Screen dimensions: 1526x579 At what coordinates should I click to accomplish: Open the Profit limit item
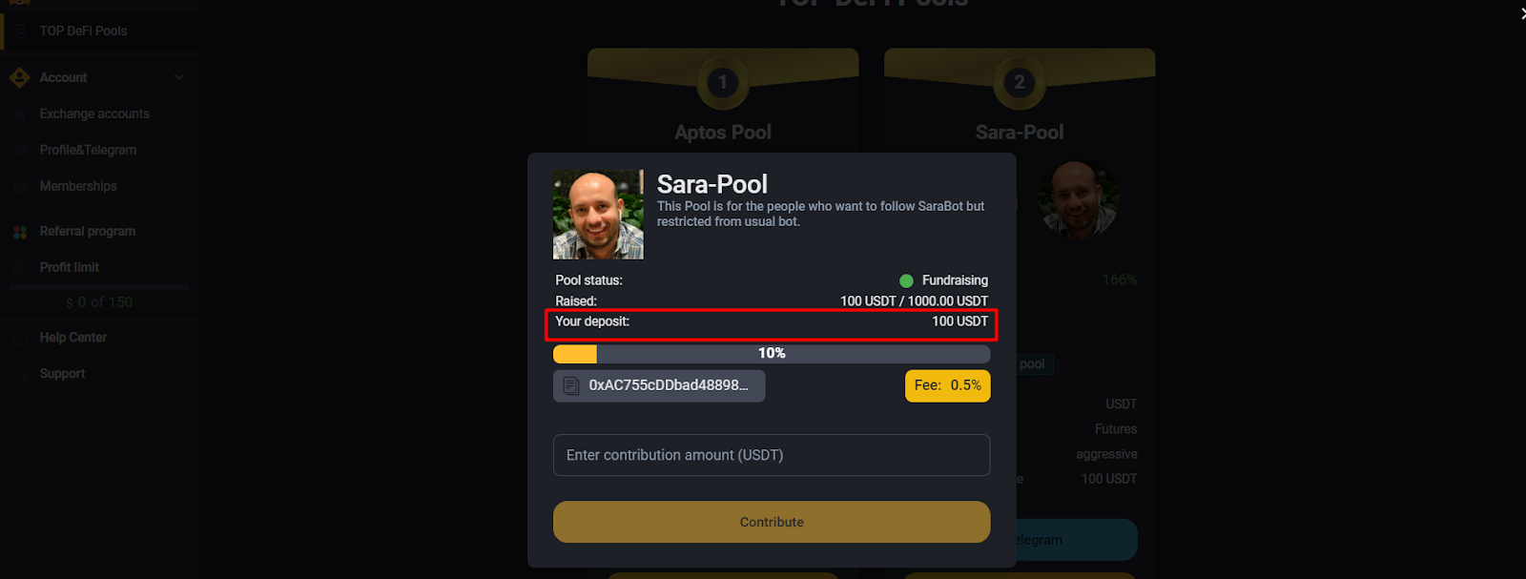(70, 267)
